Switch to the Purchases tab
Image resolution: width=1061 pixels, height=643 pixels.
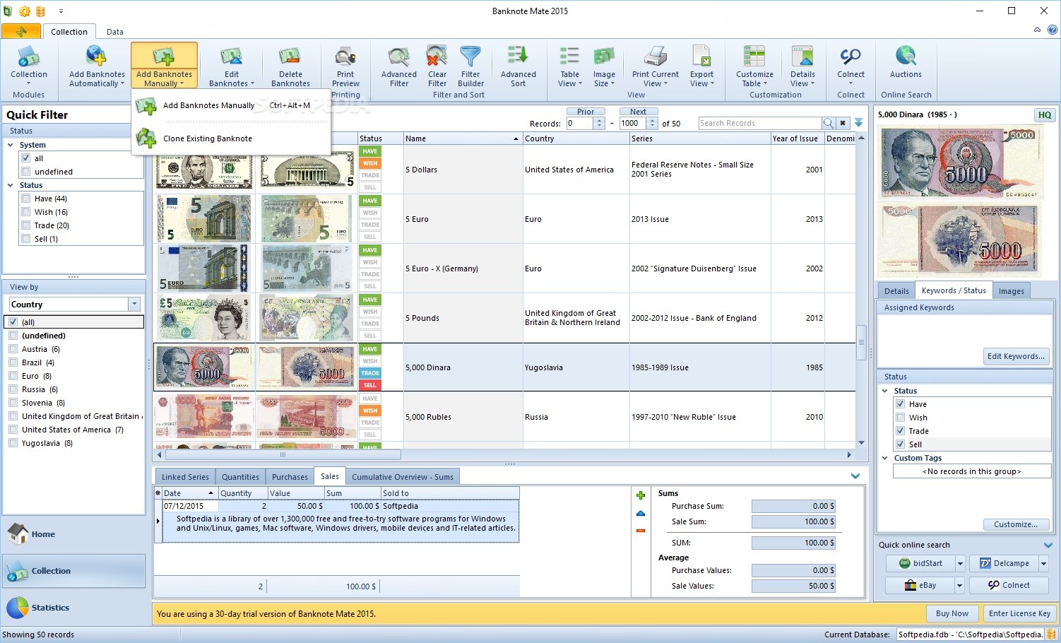(290, 477)
